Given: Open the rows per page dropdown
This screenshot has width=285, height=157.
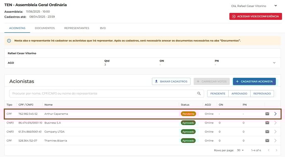Looking at the screenshot, I should (x=240, y=150).
